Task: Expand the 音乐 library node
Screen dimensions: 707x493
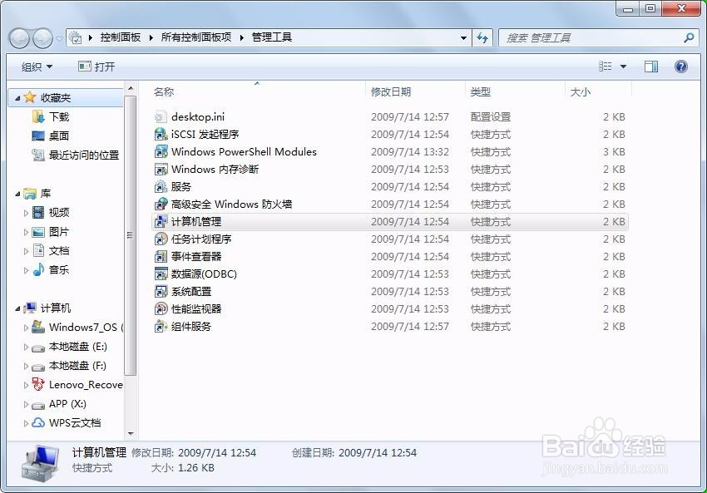Action: click(26, 270)
